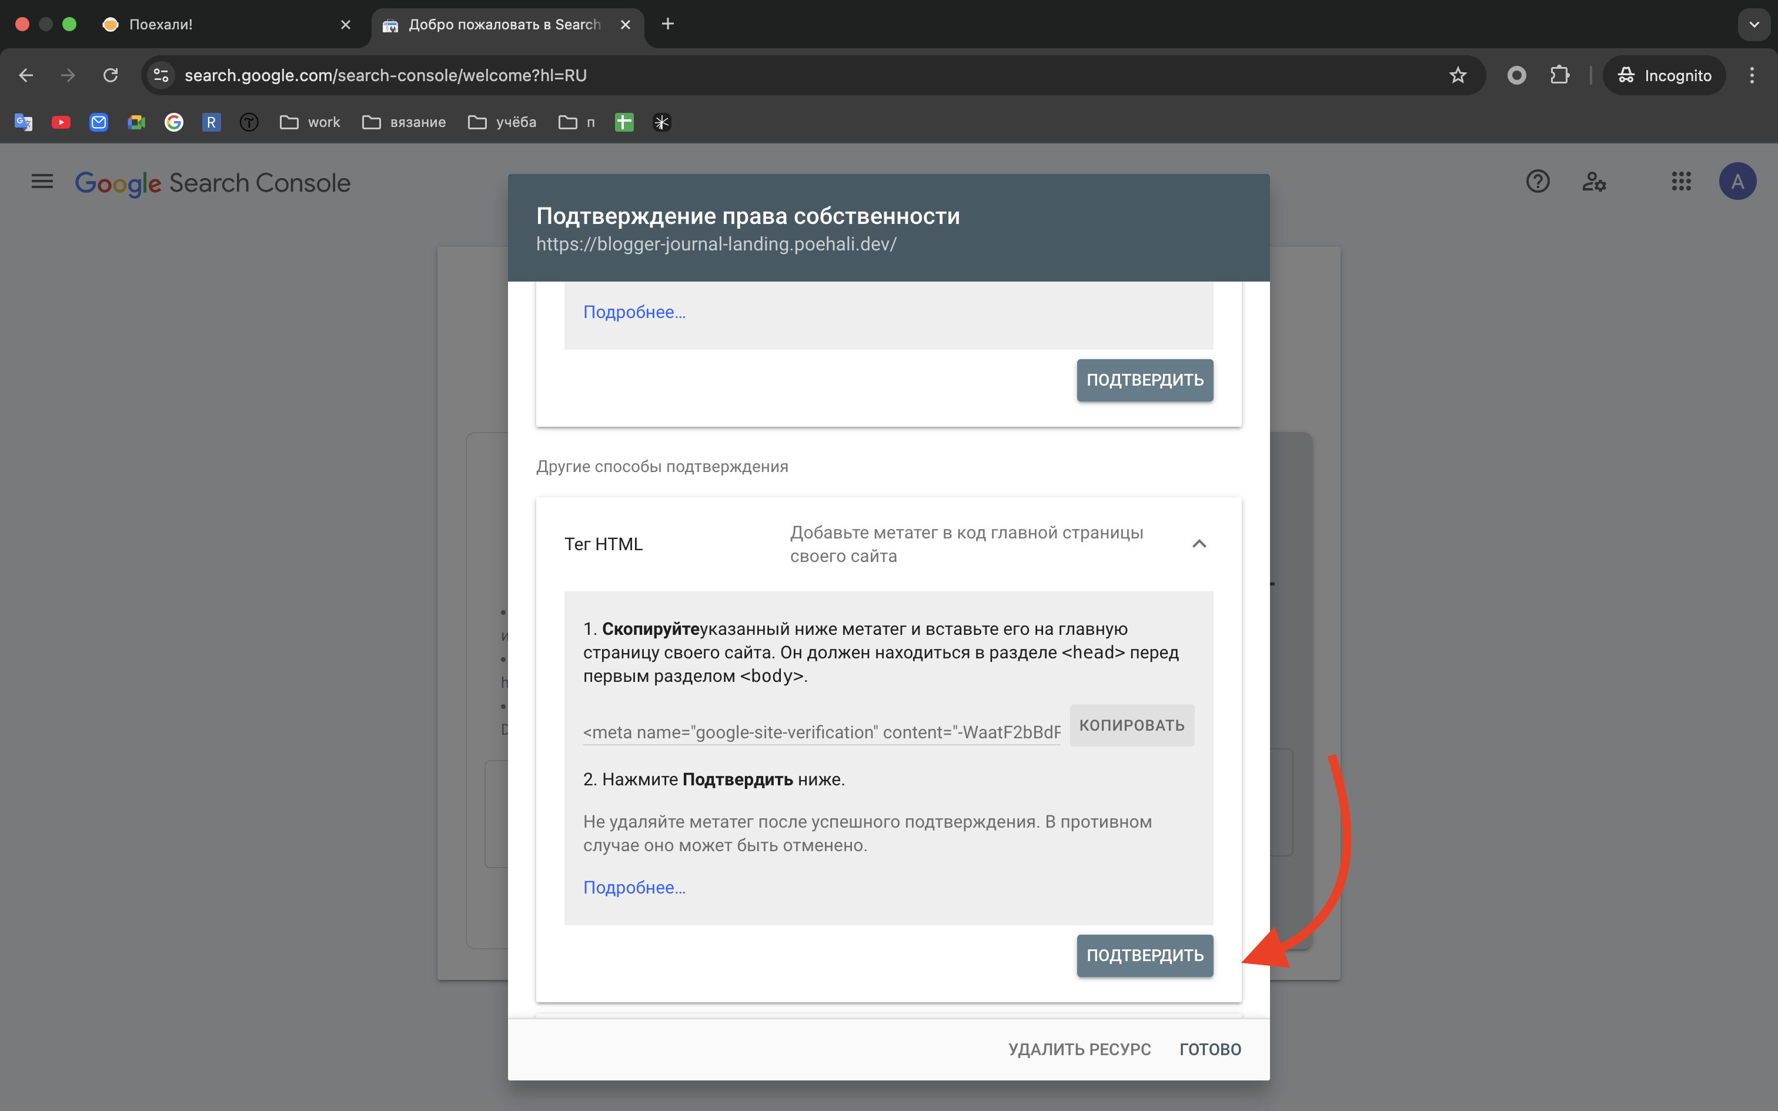Open Google Search Console help
Screen dimensions: 1778x1111
coord(1538,181)
